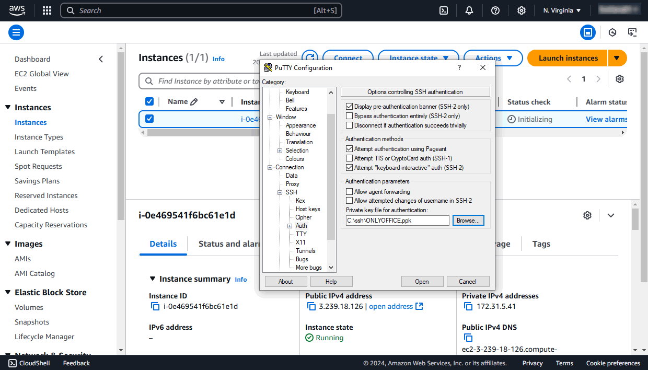Click the private key file path field

397,220
